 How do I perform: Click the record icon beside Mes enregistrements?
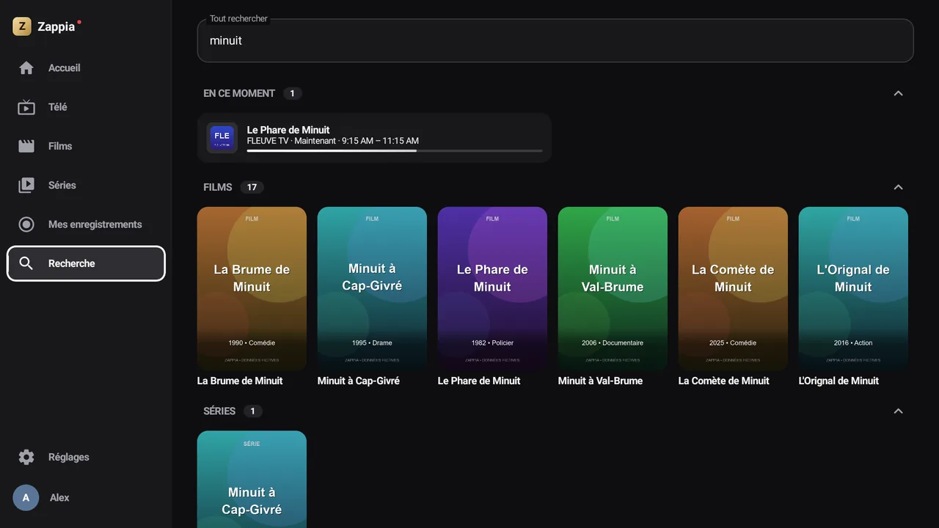coord(26,224)
